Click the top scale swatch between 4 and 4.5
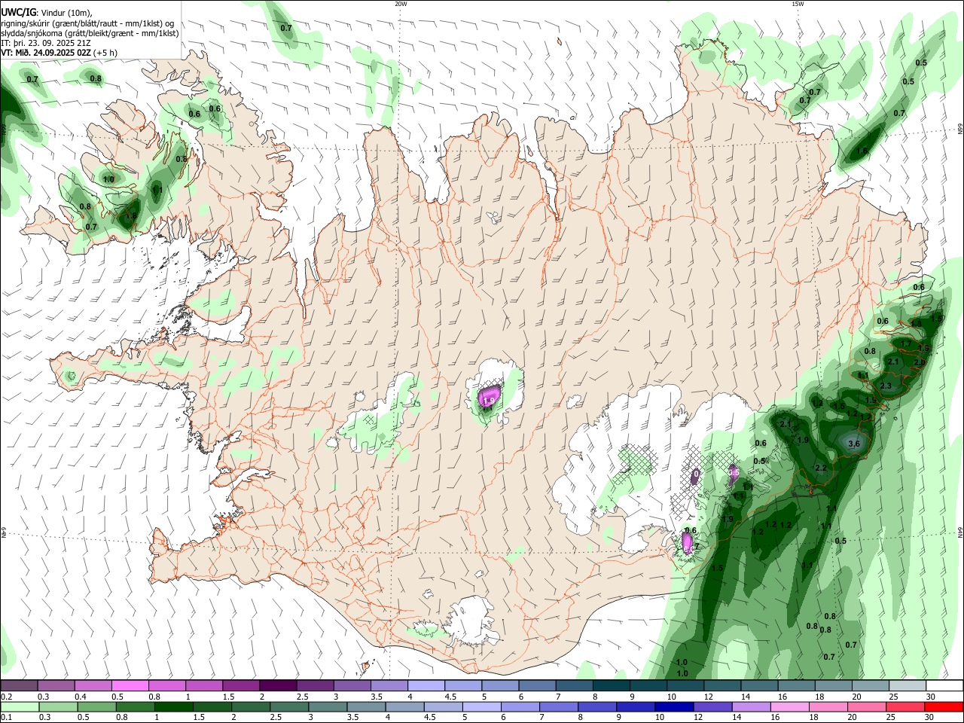964x723 pixels. click(426, 685)
